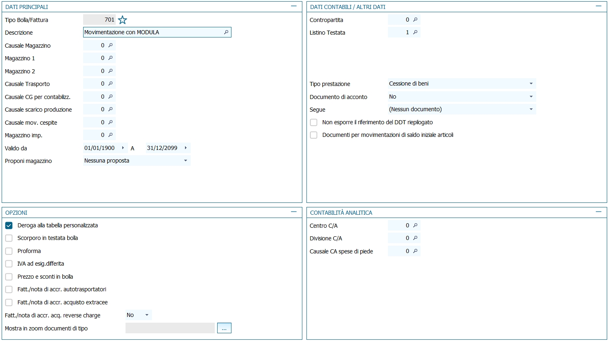Open lookup for Divisione C/A

point(415,238)
